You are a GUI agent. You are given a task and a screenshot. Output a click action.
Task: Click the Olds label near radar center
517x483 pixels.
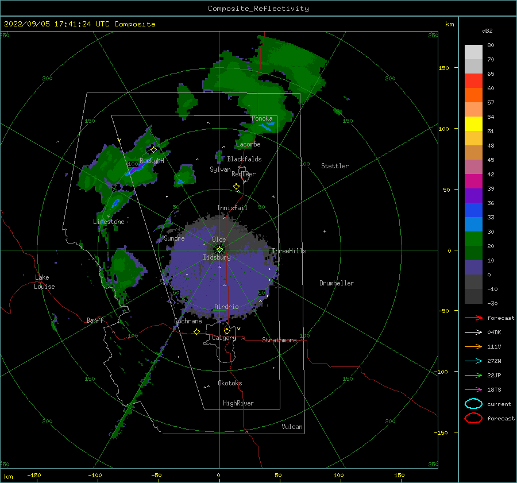(x=219, y=239)
